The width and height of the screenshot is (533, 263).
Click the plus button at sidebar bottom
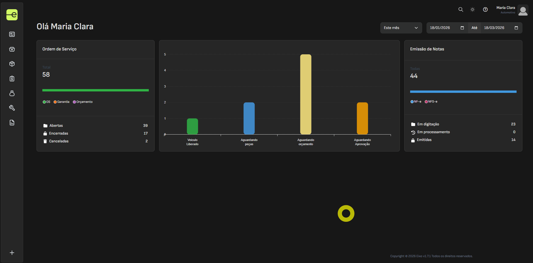12,253
